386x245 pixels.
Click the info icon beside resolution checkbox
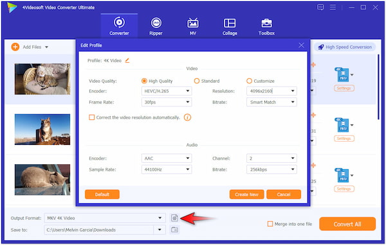pos(187,117)
